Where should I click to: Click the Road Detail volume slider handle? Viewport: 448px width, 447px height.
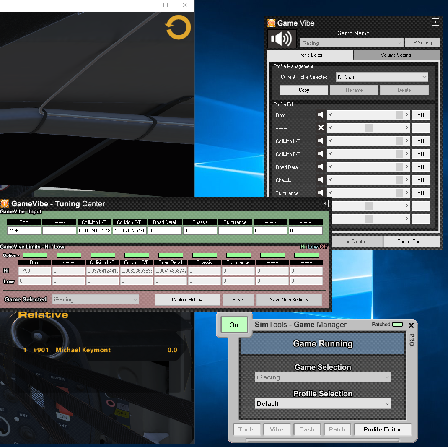[399, 167]
